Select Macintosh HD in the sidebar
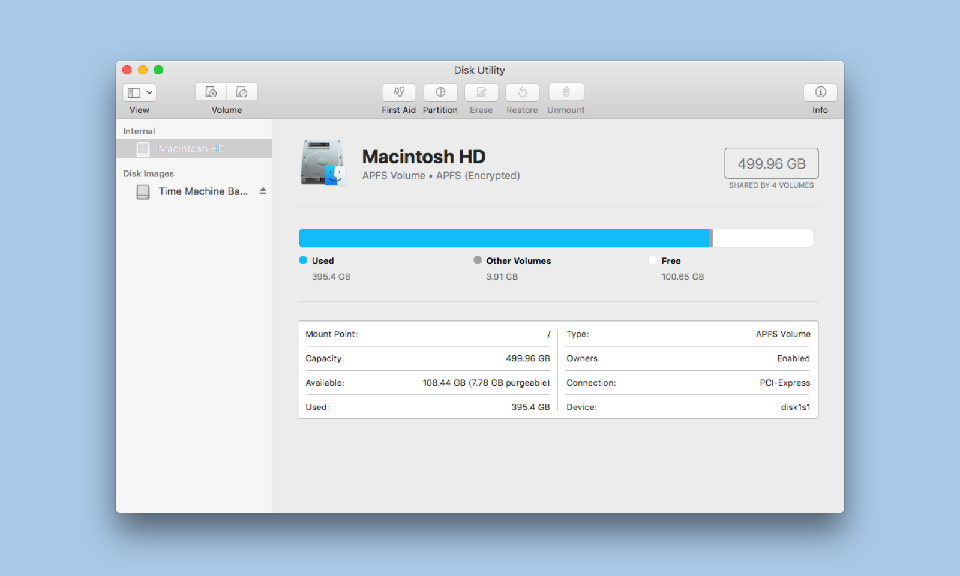 pyautogui.click(x=191, y=149)
